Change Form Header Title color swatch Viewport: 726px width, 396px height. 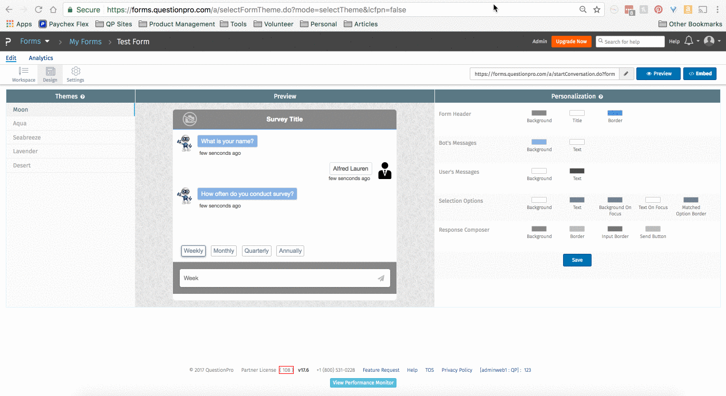(x=577, y=113)
